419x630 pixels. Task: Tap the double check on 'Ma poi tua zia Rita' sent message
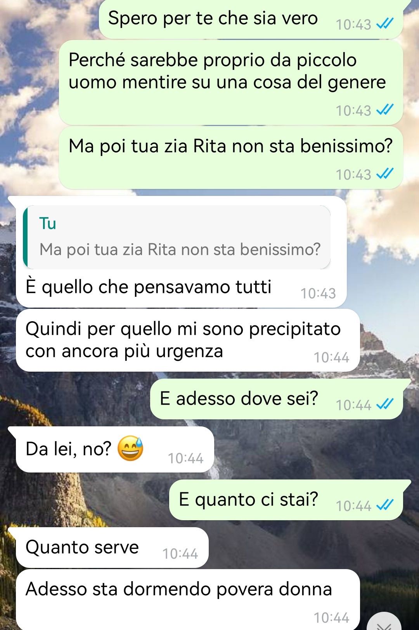coord(385,174)
